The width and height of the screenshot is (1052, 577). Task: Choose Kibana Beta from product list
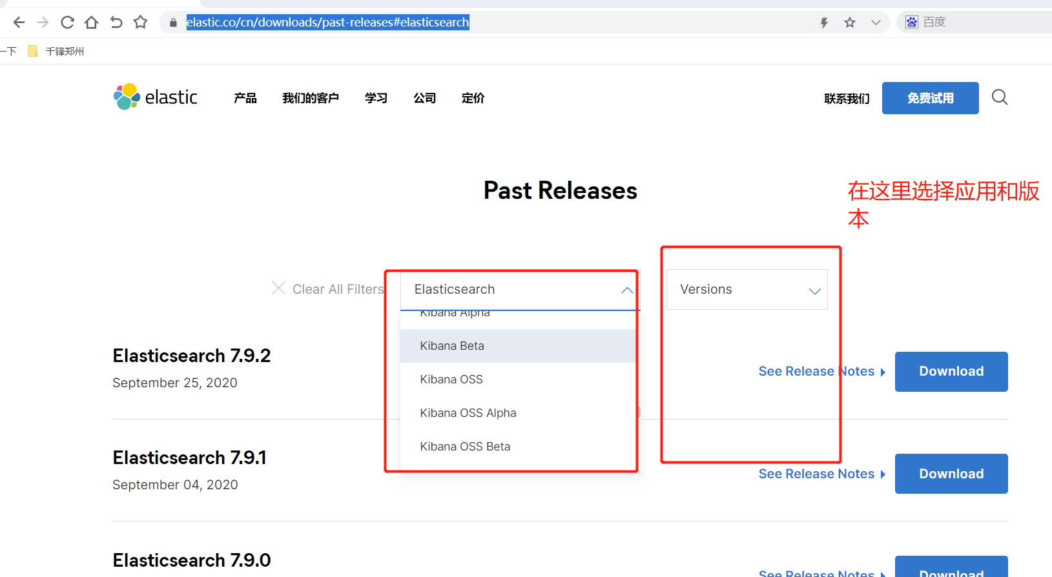tap(519, 346)
